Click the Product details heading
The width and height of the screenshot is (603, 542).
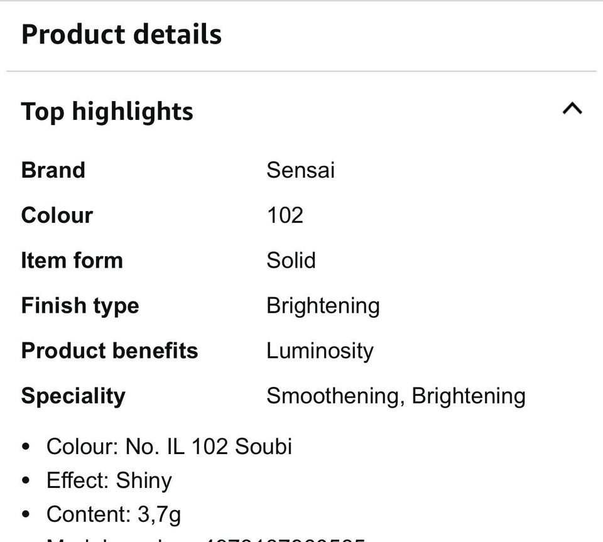click(x=121, y=34)
